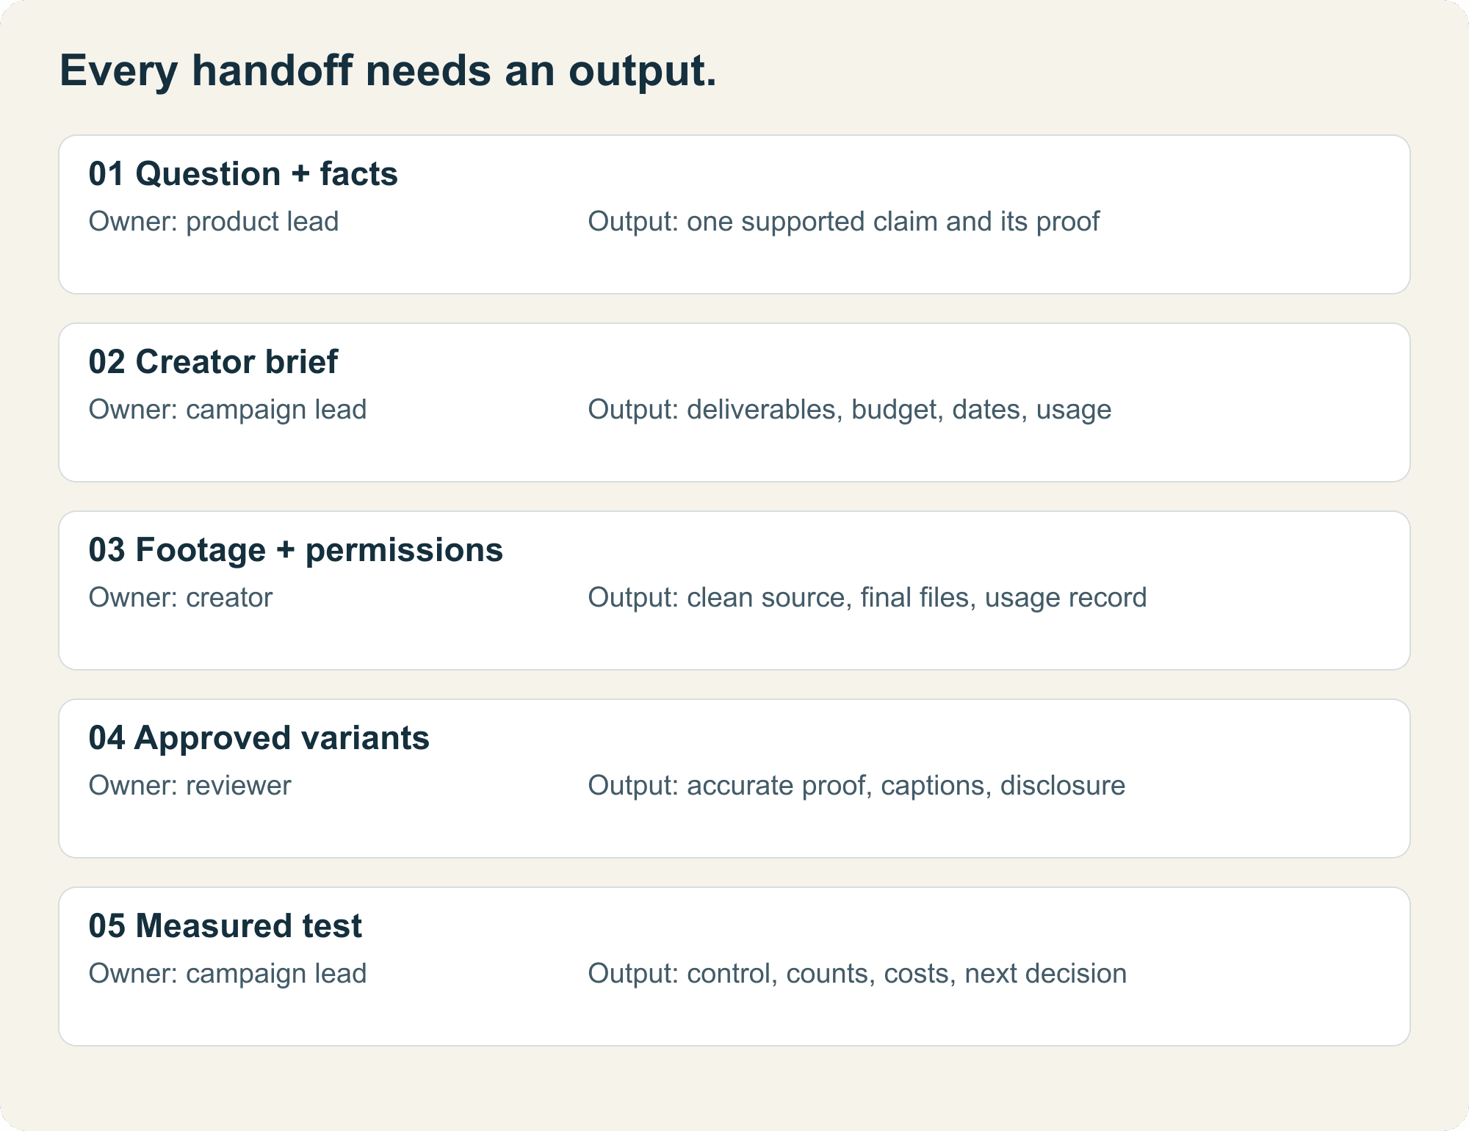Select 'Owner: reviewer' text

[x=190, y=785]
